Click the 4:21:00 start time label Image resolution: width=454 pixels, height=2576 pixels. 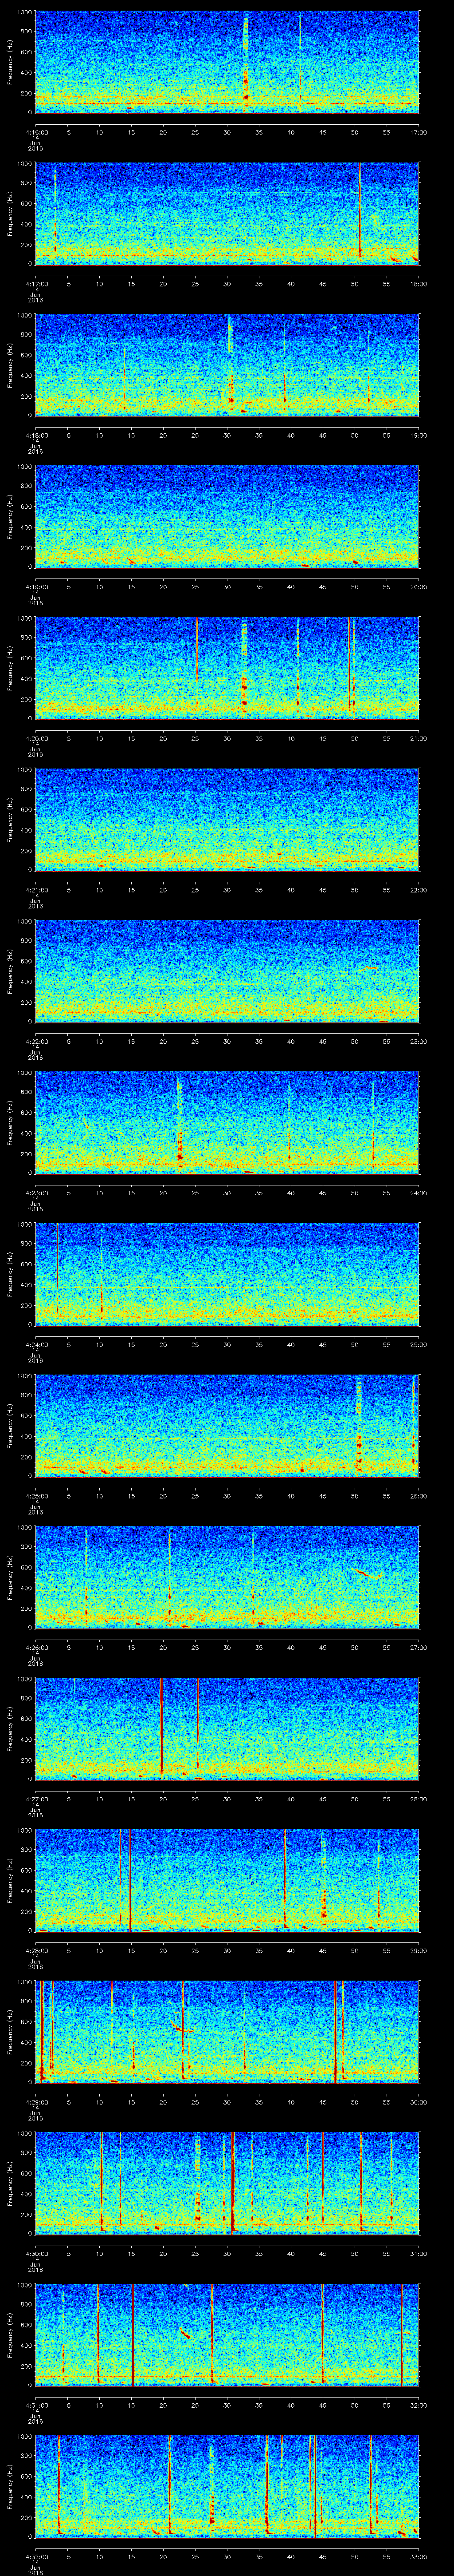[x=36, y=890]
